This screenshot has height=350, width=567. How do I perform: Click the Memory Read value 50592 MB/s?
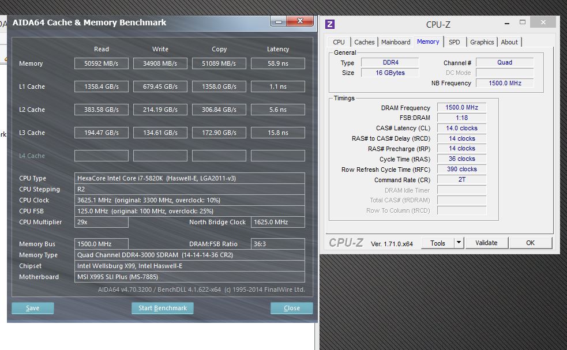point(102,63)
